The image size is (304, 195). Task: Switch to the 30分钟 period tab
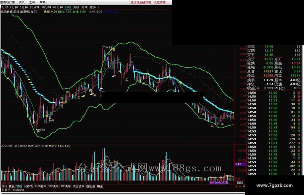(46, 7)
